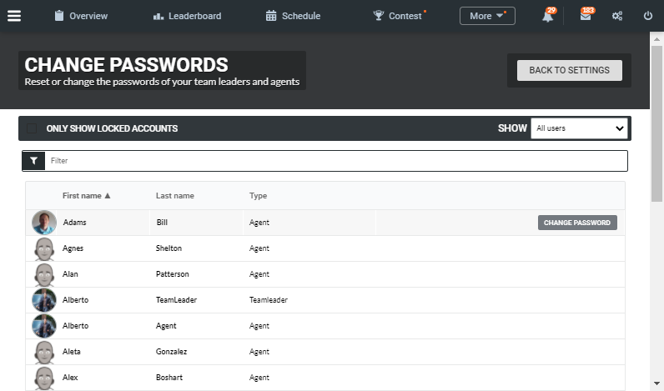This screenshot has width=664, height=391.
Task: Expand the More menu
Action: tap(487, 16)
